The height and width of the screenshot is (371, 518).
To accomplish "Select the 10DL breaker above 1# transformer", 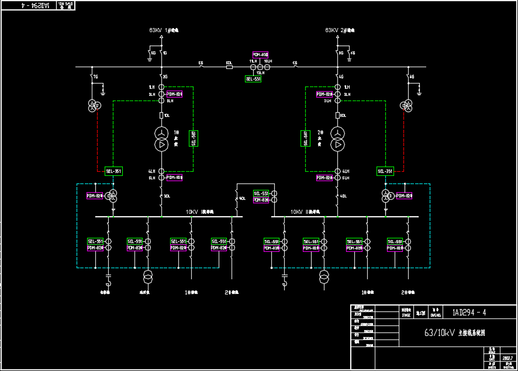I will point(161,116).
